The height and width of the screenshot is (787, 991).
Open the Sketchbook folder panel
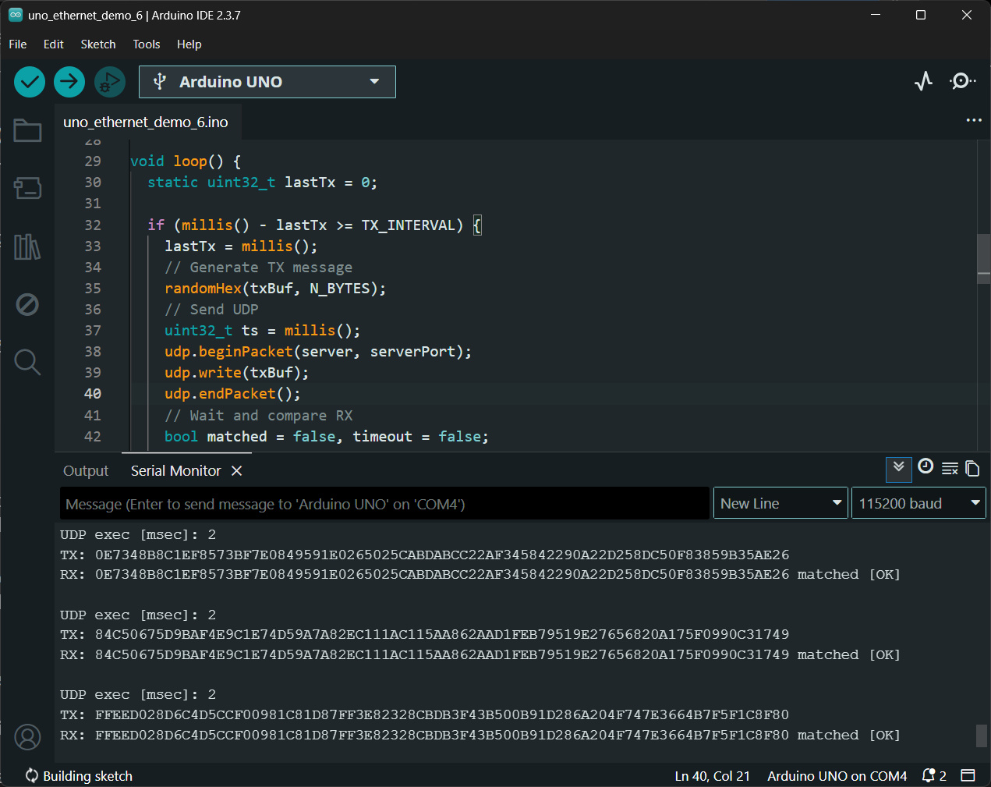click(27, 130)
